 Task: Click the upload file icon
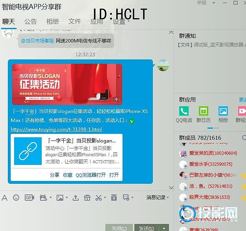click(75, 198)
